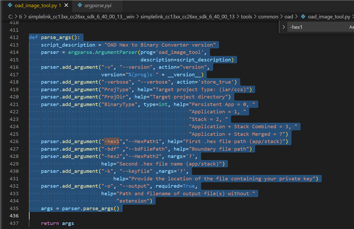The image size is (354, 229).
Task: Expand the replace toggle chevron in find widget
Action: pyautogui.click(x=284, y=27)
